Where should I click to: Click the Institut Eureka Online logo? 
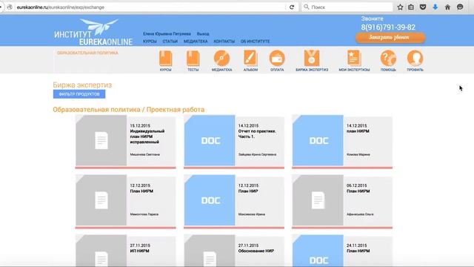[93, 32]
